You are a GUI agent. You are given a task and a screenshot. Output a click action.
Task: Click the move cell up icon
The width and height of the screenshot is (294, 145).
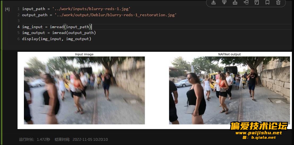click(x=246, y=2)
